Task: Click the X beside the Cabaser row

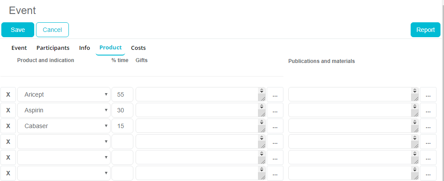Action: (x=8, y=126)
